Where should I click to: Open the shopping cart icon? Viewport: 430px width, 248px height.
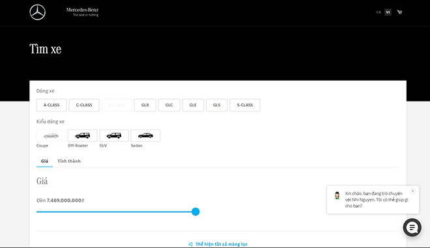click(x=399, y=12)
